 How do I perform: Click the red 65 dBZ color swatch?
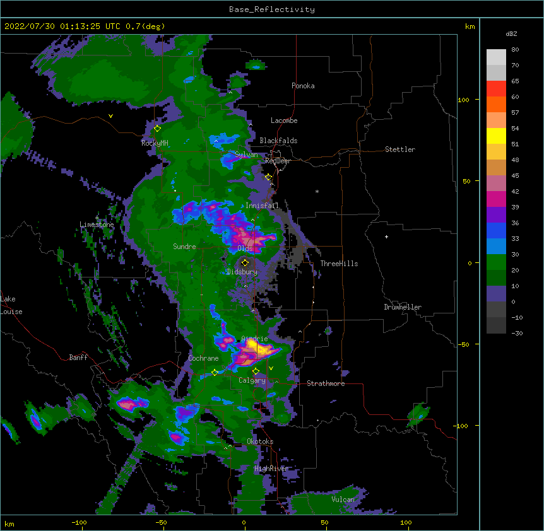[496, 88]
